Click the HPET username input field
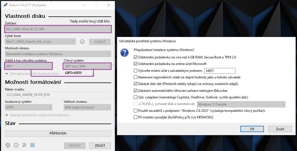The width and height of the screenshot is (297, 151). [220, 71]
